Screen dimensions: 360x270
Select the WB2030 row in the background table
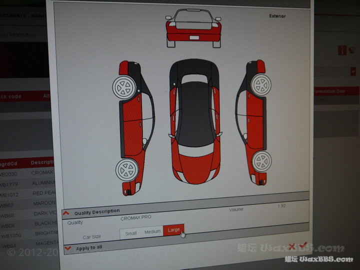[x=15, y=173]
